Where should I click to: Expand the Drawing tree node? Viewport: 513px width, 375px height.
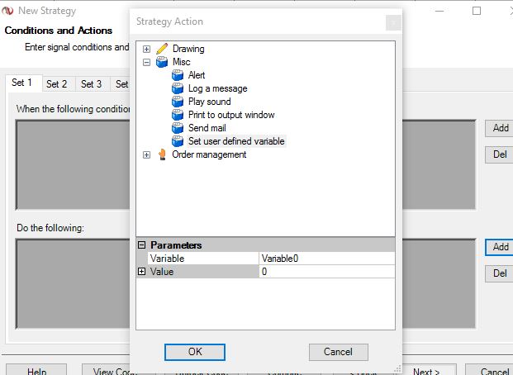pos(147,50)
